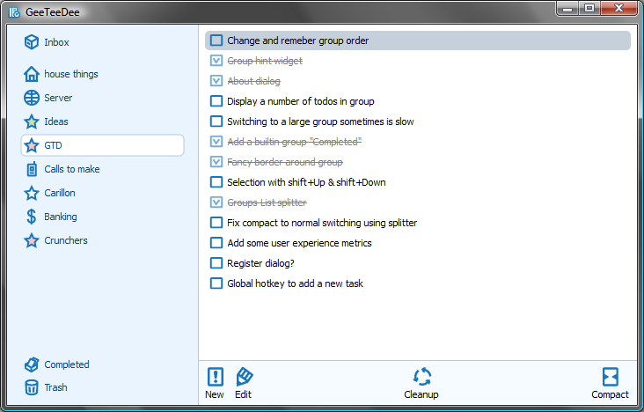Click the Trash bin icon
This screenshot has width=644, height=412.
tap(32, 387)
